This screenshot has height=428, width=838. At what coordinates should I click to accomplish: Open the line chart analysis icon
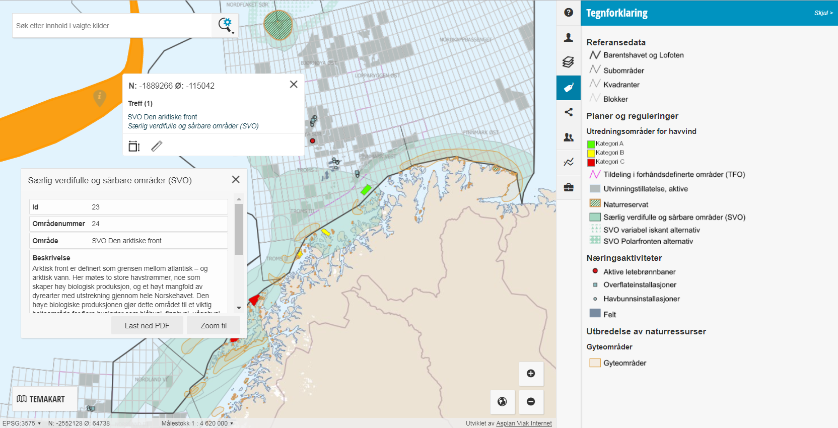(x=569, y=162)
